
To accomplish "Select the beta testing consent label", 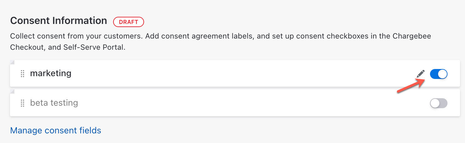I will 54,103.
